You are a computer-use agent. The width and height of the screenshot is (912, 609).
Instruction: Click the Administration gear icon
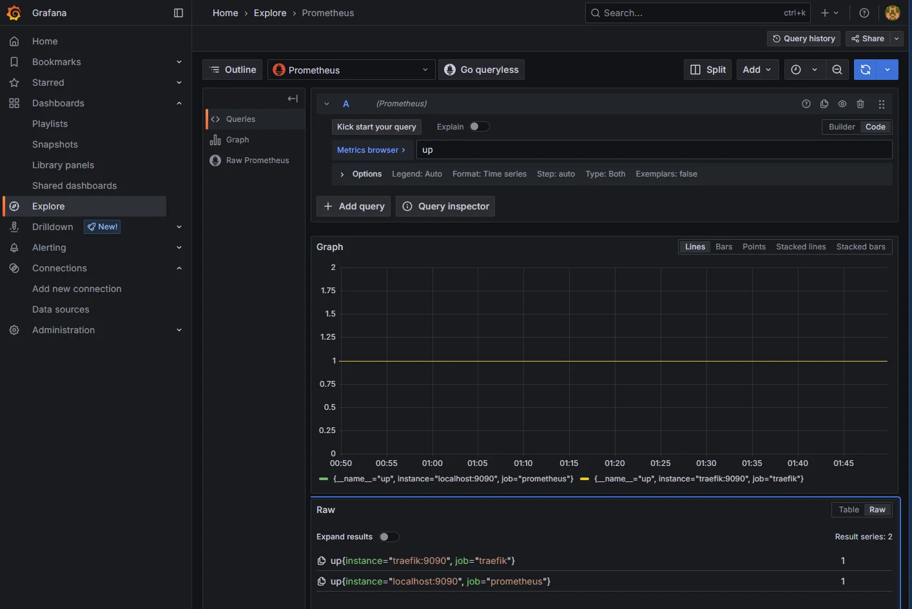click(x=14, y=330)
